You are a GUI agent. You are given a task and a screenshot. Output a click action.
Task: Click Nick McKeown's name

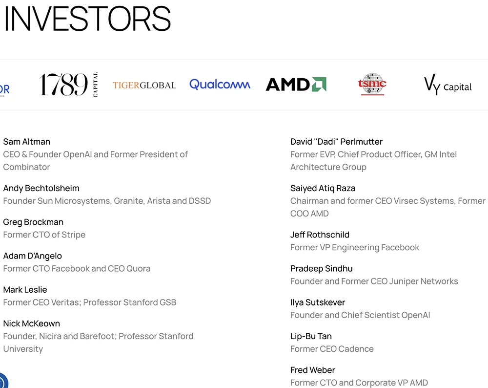click(x=31, y=323)
